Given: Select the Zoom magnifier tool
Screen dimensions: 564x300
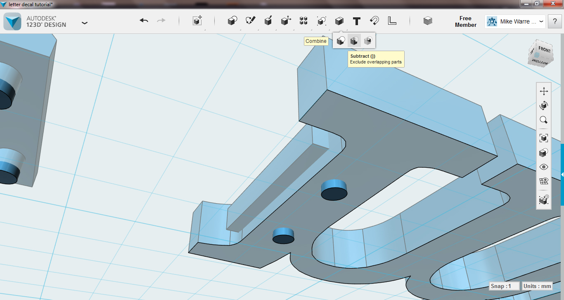Looking at the screenshot, I should pos(544,120).
